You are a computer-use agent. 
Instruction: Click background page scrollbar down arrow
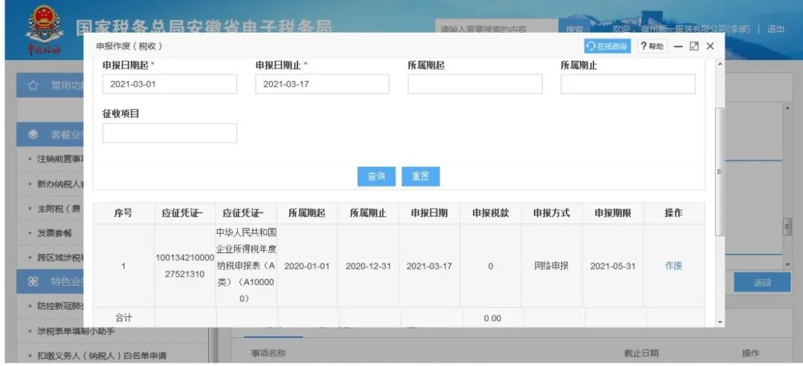point(787,264)
